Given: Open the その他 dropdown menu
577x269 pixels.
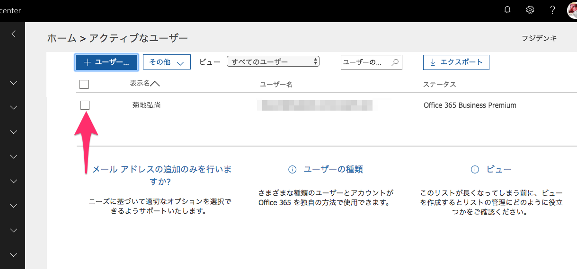Looking at the screenshot, I should 167,62.
